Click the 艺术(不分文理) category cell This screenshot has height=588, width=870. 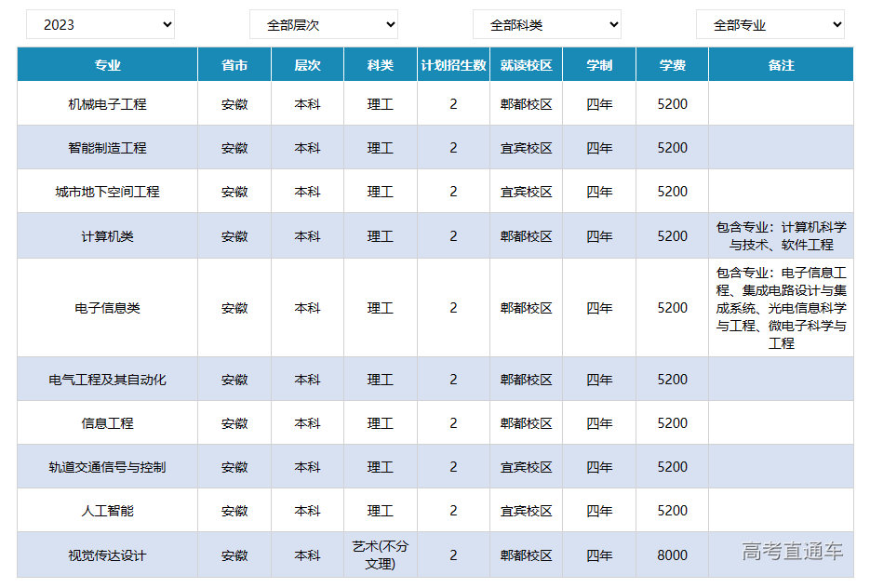[380, 555]
